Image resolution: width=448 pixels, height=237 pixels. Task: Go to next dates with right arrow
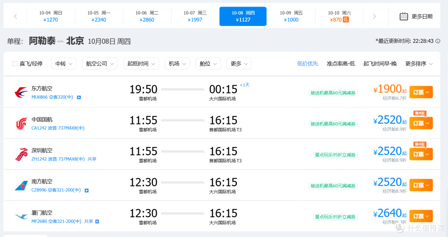point(374,17)
